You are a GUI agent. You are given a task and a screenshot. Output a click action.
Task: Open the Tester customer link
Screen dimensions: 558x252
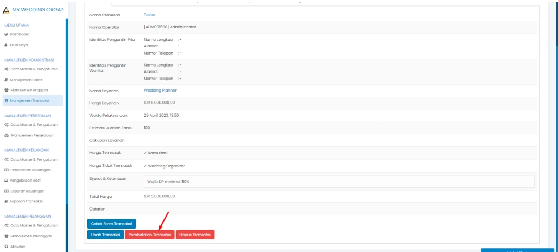(x=149, y=15)
